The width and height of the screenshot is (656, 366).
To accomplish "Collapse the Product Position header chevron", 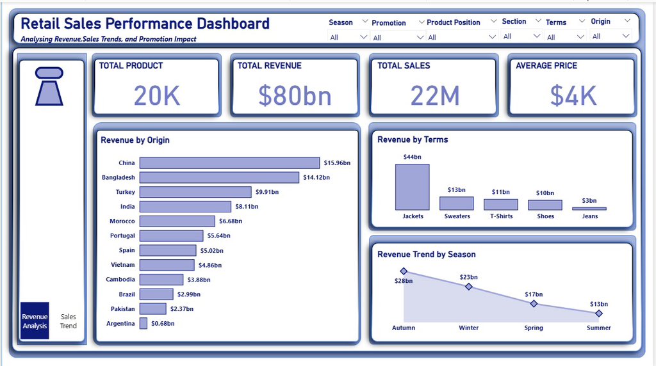I will (x=494, y=21).
